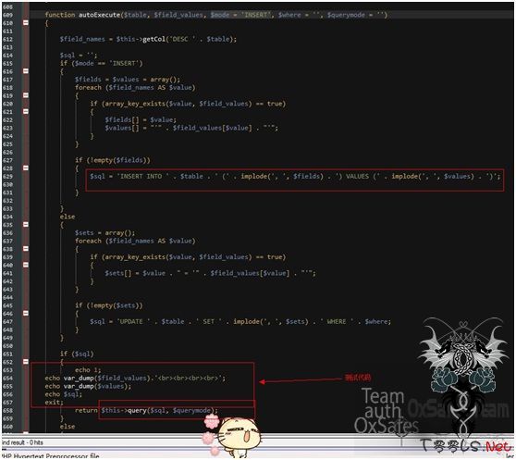The image size is (516, 460).
Task: Select line number 647 in the margin
Action: 7,322
